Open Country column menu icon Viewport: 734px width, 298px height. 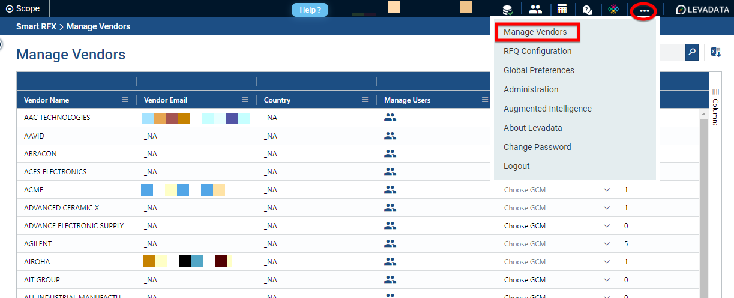coord(365,100)
